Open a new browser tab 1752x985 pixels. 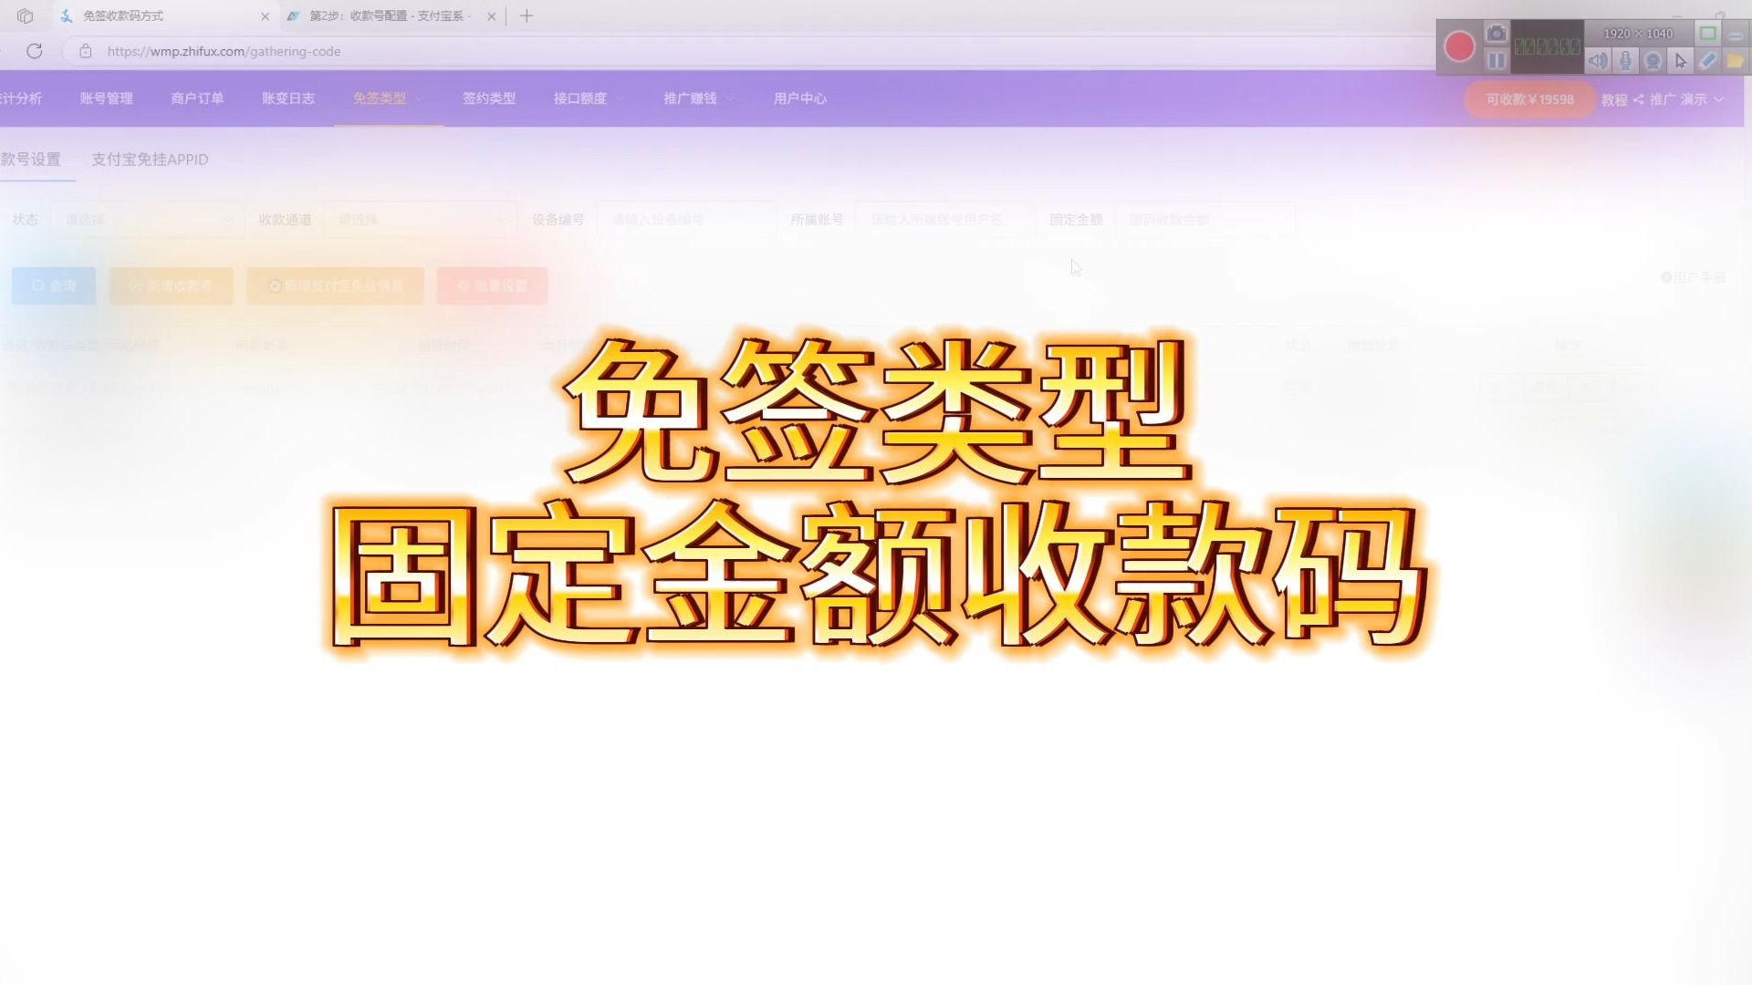tap(527, 16)
